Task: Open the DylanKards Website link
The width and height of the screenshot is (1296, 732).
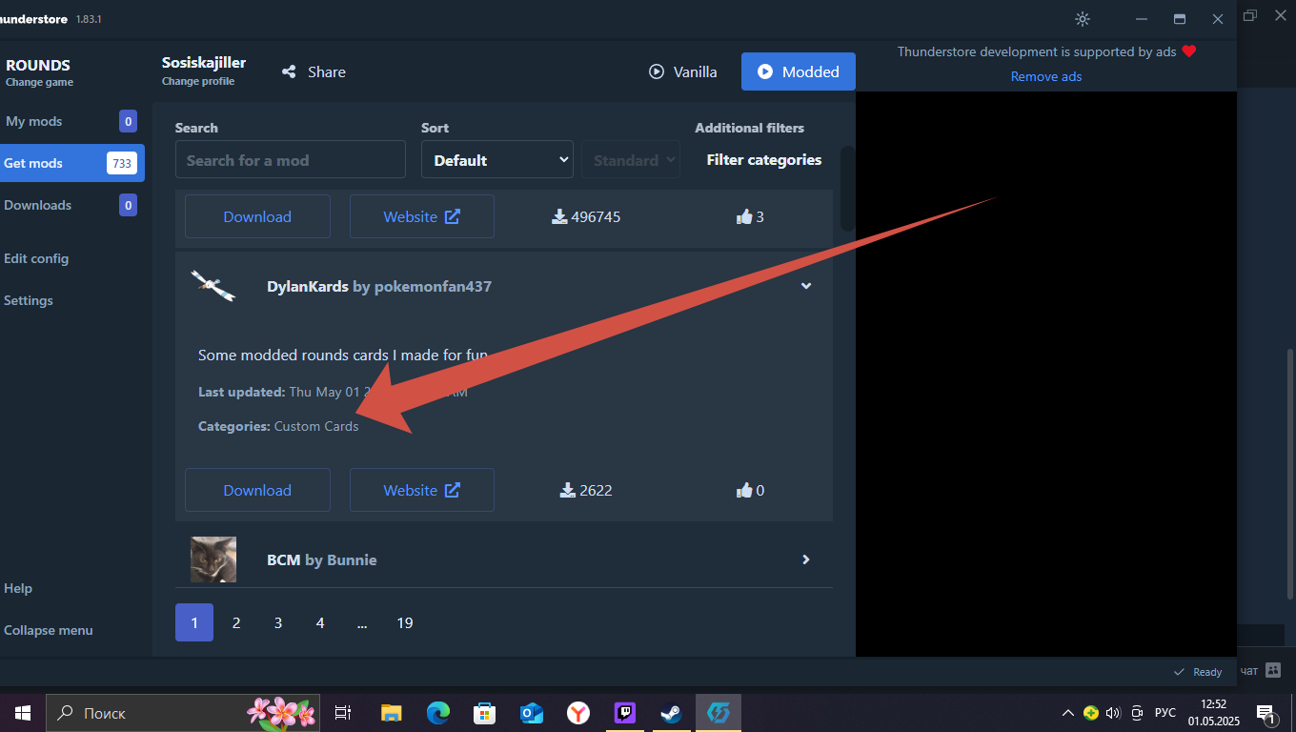Action: [422, 490]
